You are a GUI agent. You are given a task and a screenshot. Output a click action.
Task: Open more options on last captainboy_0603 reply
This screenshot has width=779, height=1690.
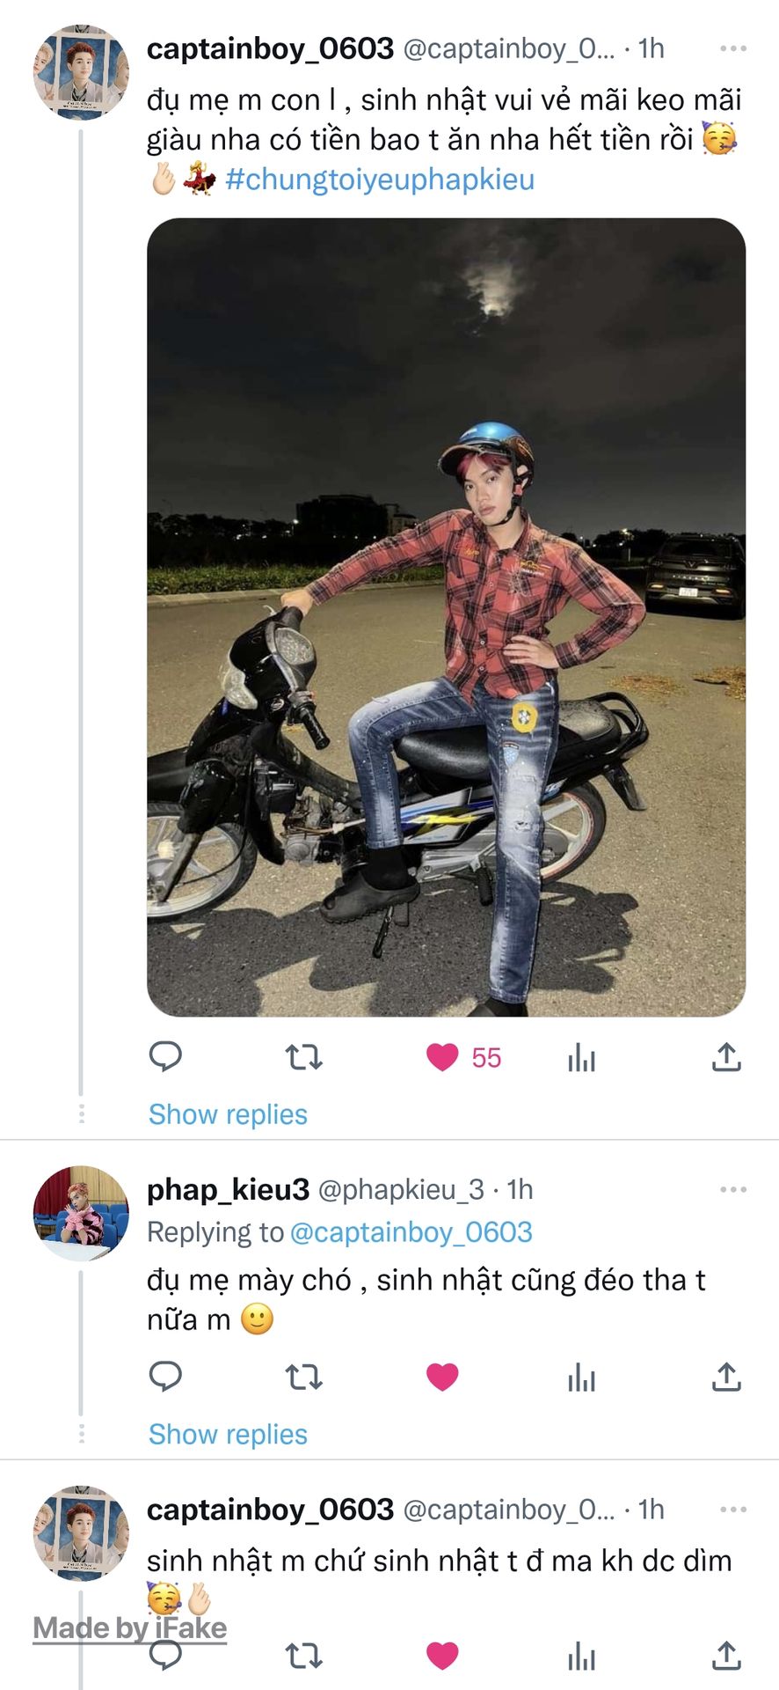pyautogui.click(x=732, y=1510)
